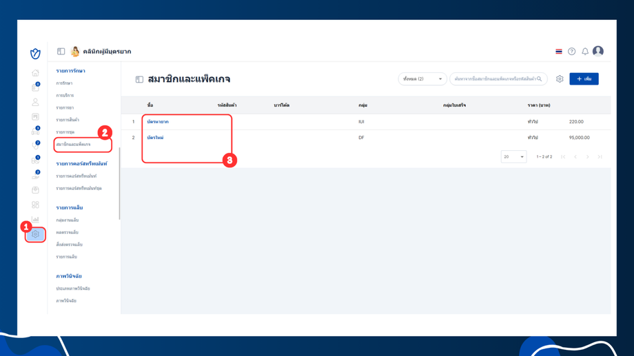Image resolution: width=634 pixels, height=356 pixels.
Task: Click the บาร์โค้ด column header
Action: click(x=281, y=105)
